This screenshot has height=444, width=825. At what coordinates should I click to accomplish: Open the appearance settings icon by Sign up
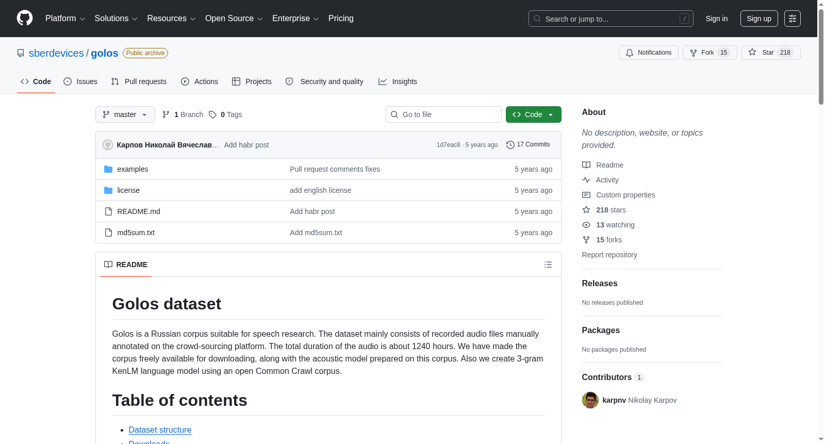pyautogui.click(x=793, y=19)
